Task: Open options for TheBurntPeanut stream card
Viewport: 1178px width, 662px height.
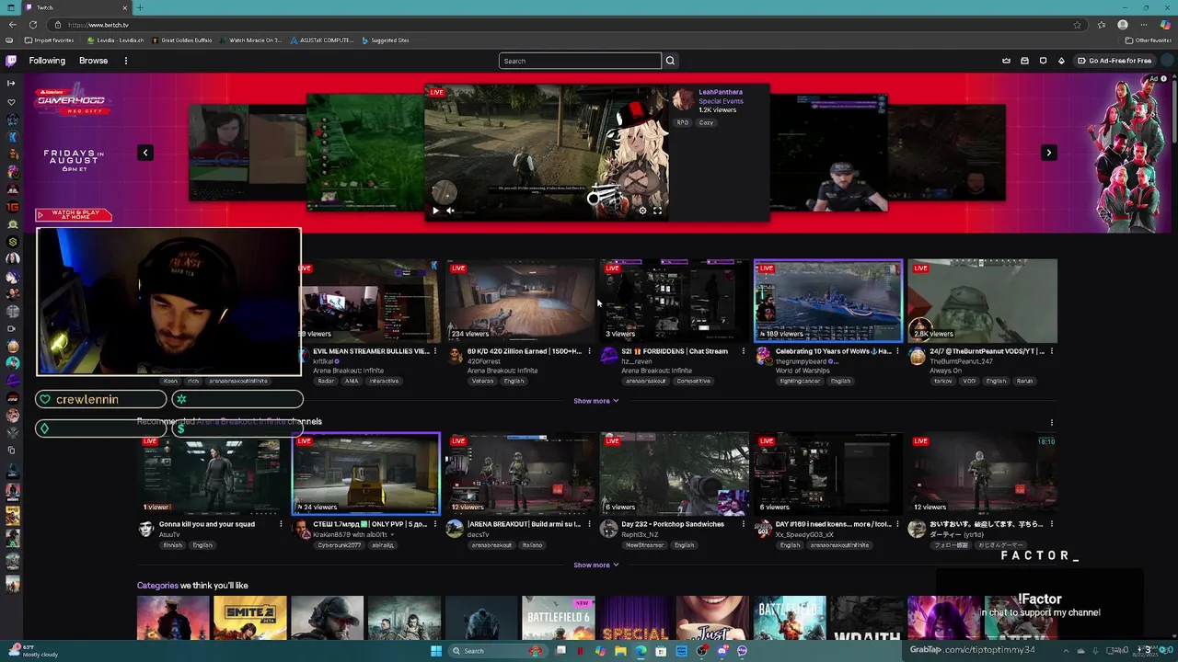Action: coord(1052,351)
